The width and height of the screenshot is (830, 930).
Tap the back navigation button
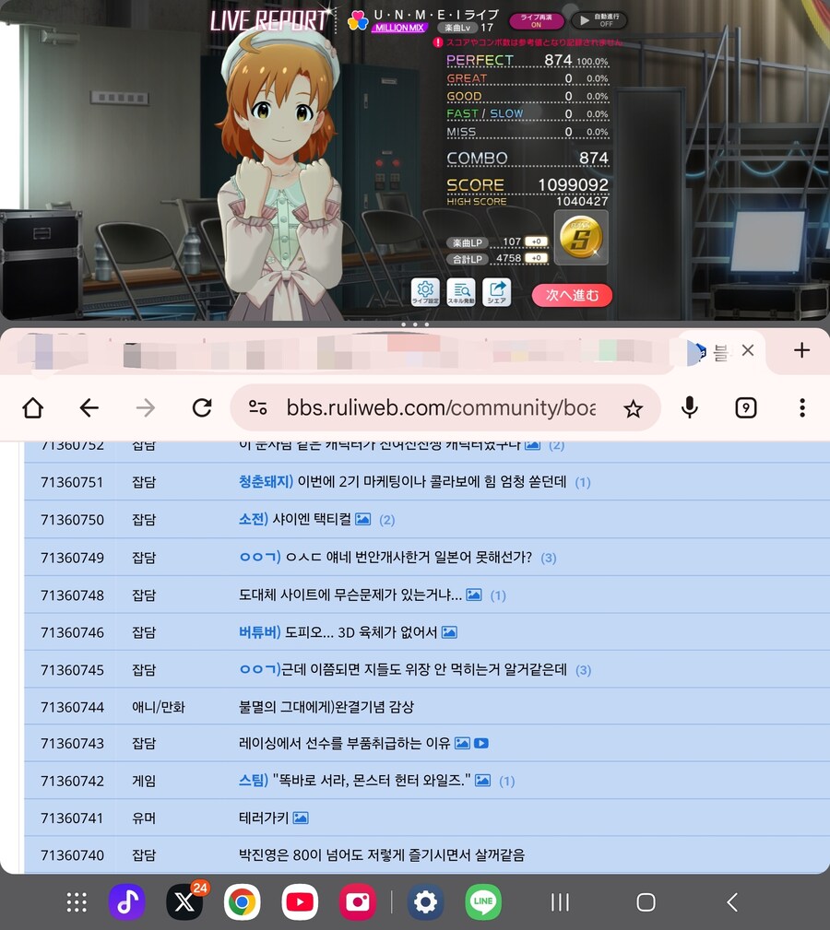(732, 902)
